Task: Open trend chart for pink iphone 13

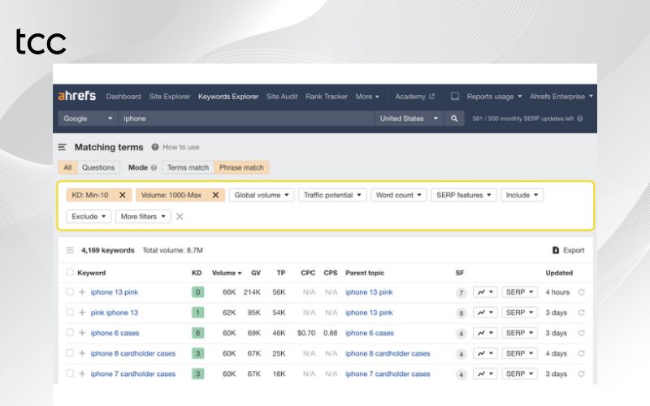Action: [x=485, y=313]
